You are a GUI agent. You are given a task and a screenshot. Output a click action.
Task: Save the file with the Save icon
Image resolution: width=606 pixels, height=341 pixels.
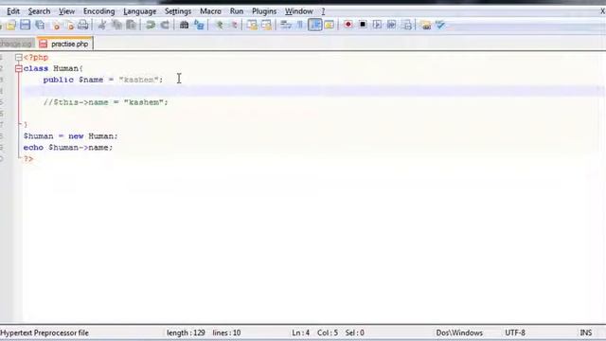(x=26, y=26)
